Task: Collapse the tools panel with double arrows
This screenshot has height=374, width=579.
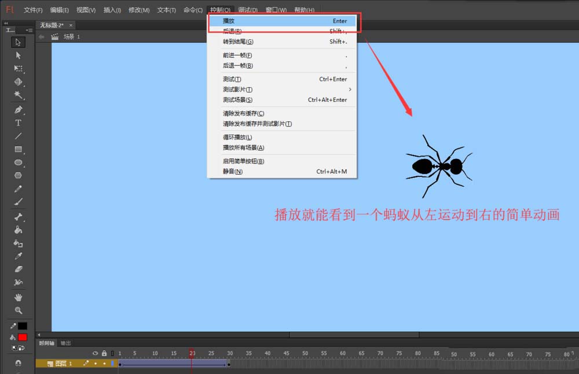Action: coord(6,23)
